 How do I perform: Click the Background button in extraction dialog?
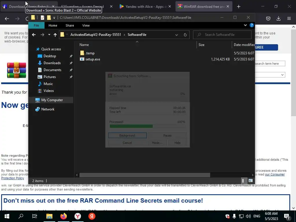127,136
